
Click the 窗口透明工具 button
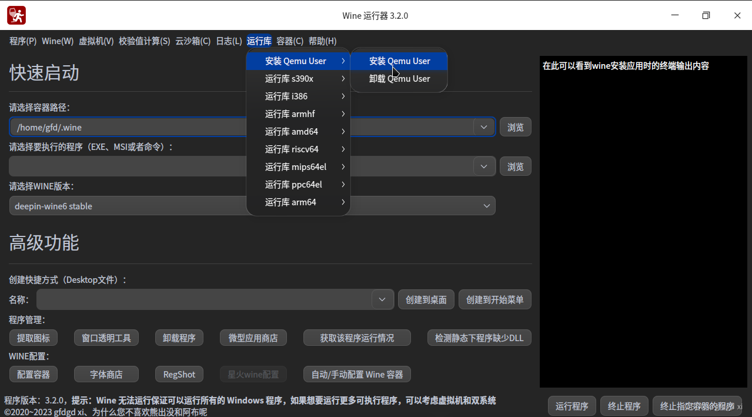106,338
